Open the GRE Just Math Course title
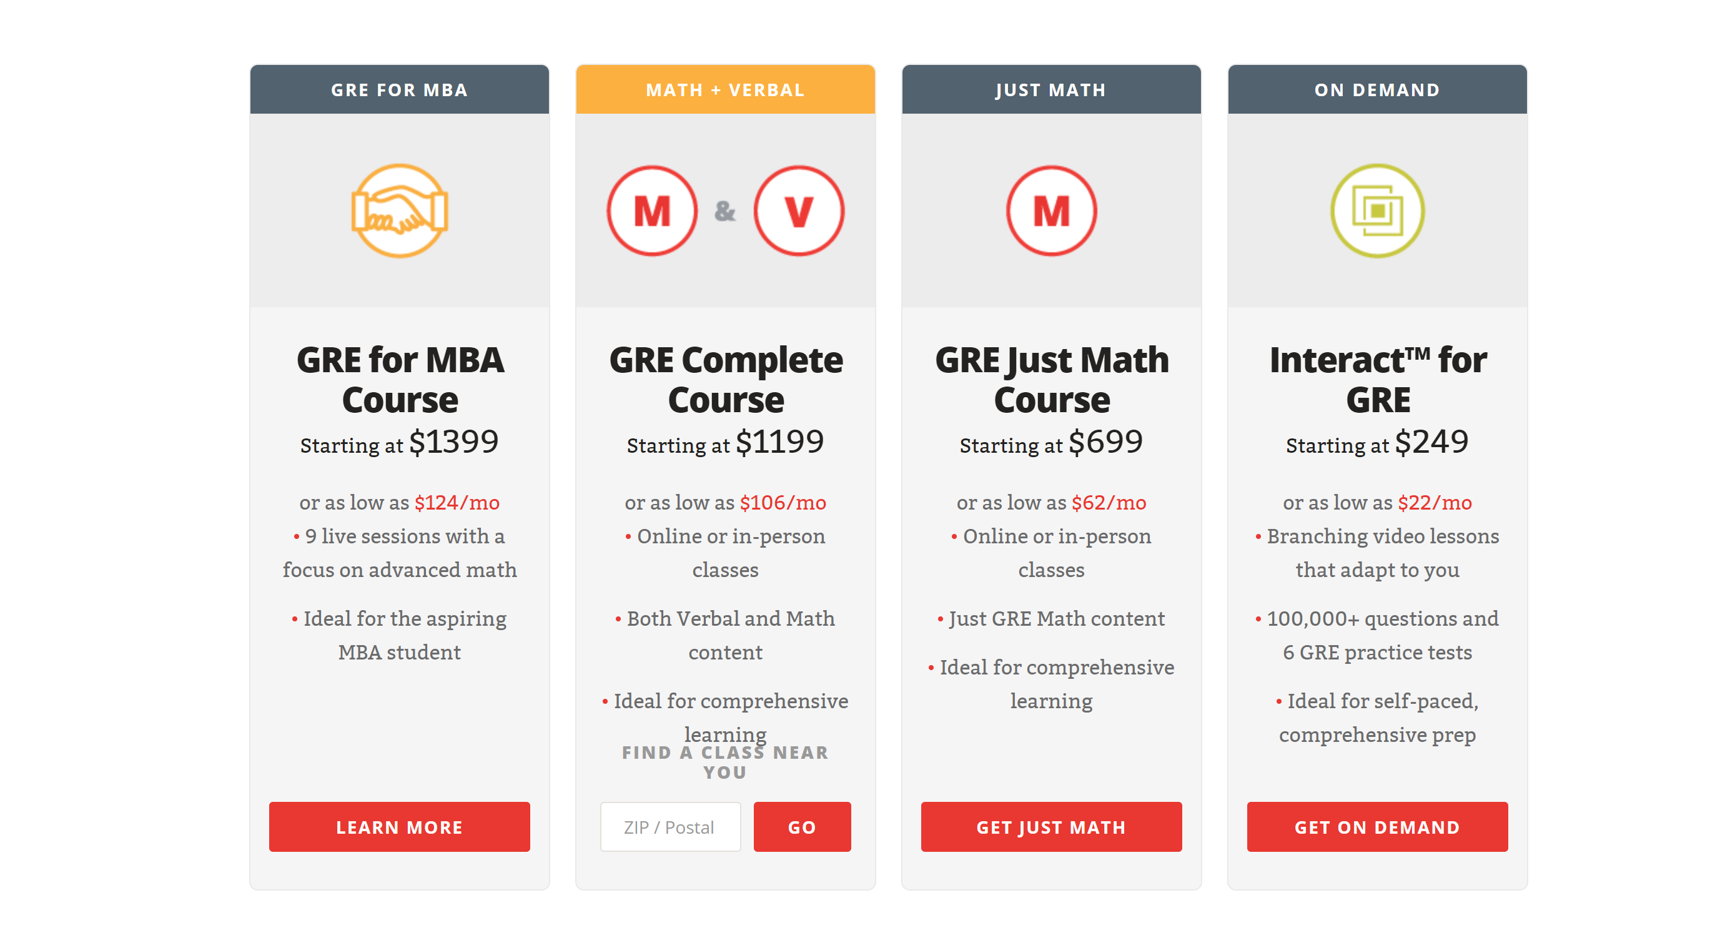The width and height of the screenshot is (1710, 948). [x=1052, y=380]
